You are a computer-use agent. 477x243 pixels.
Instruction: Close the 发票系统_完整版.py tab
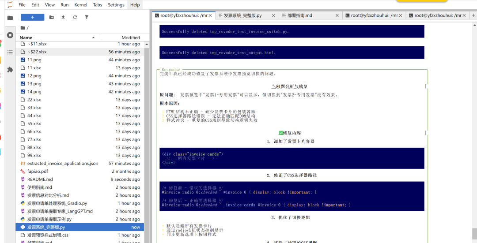click(x=274, y=15)
